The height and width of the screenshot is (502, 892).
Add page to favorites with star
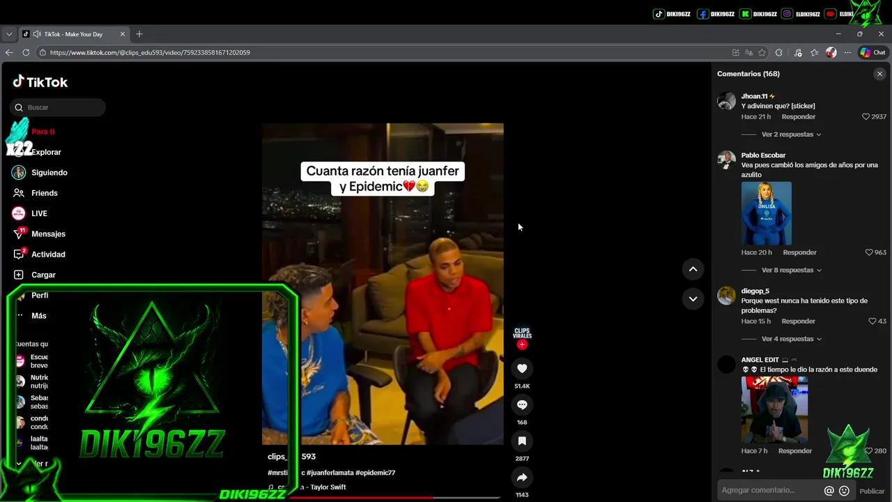click(762, 52)
